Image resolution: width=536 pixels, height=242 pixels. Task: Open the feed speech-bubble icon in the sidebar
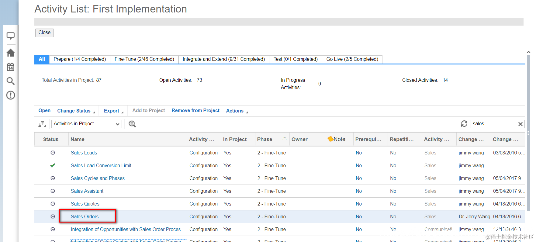coord(11,36)
